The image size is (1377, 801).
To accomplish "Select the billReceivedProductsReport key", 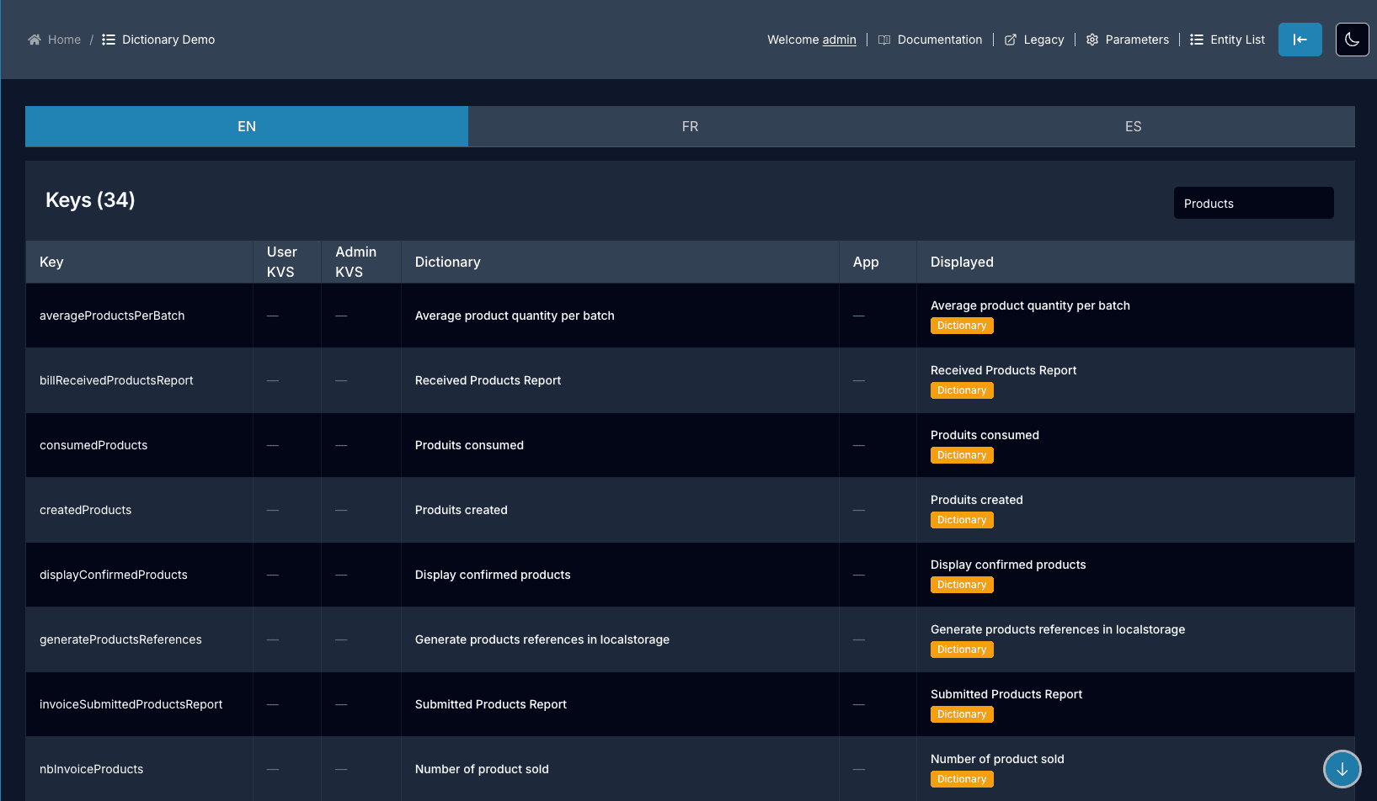I will [x=116, y=380].
